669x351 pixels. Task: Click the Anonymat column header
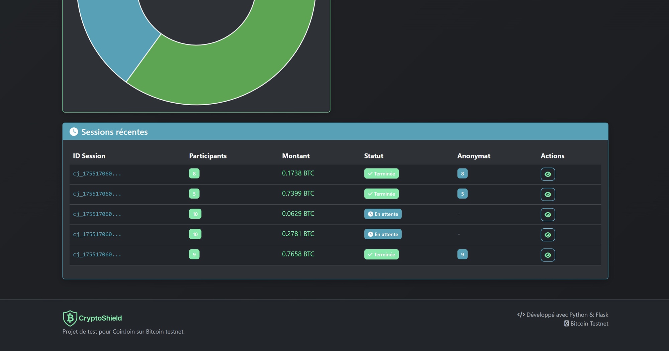474,156
